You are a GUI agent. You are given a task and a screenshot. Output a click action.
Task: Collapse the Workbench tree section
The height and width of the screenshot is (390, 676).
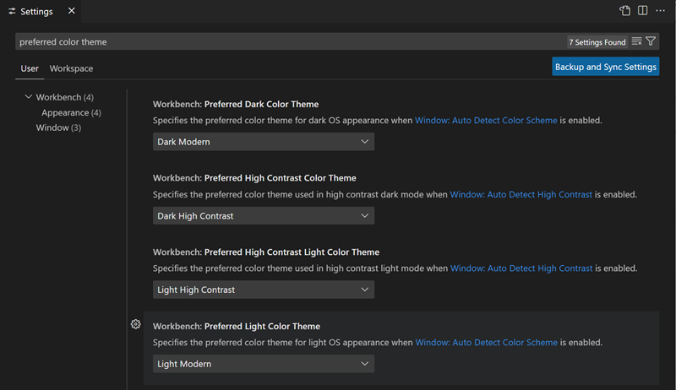(x=29, y=97)
